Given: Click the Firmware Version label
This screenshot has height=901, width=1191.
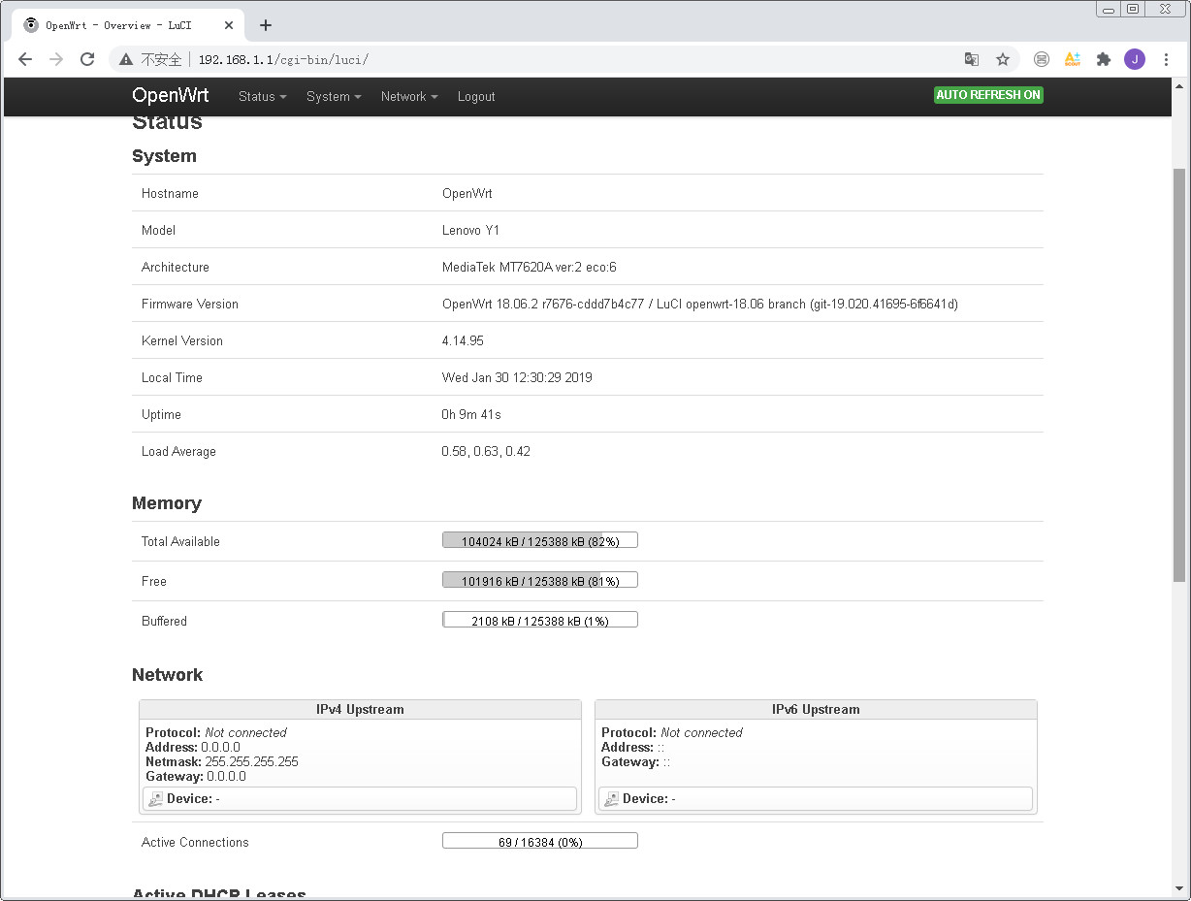Looking at the screenshot, I should point(190,304).
